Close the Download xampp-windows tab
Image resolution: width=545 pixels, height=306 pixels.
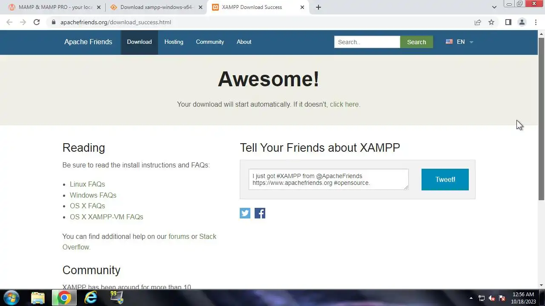(x=200, y=7)
